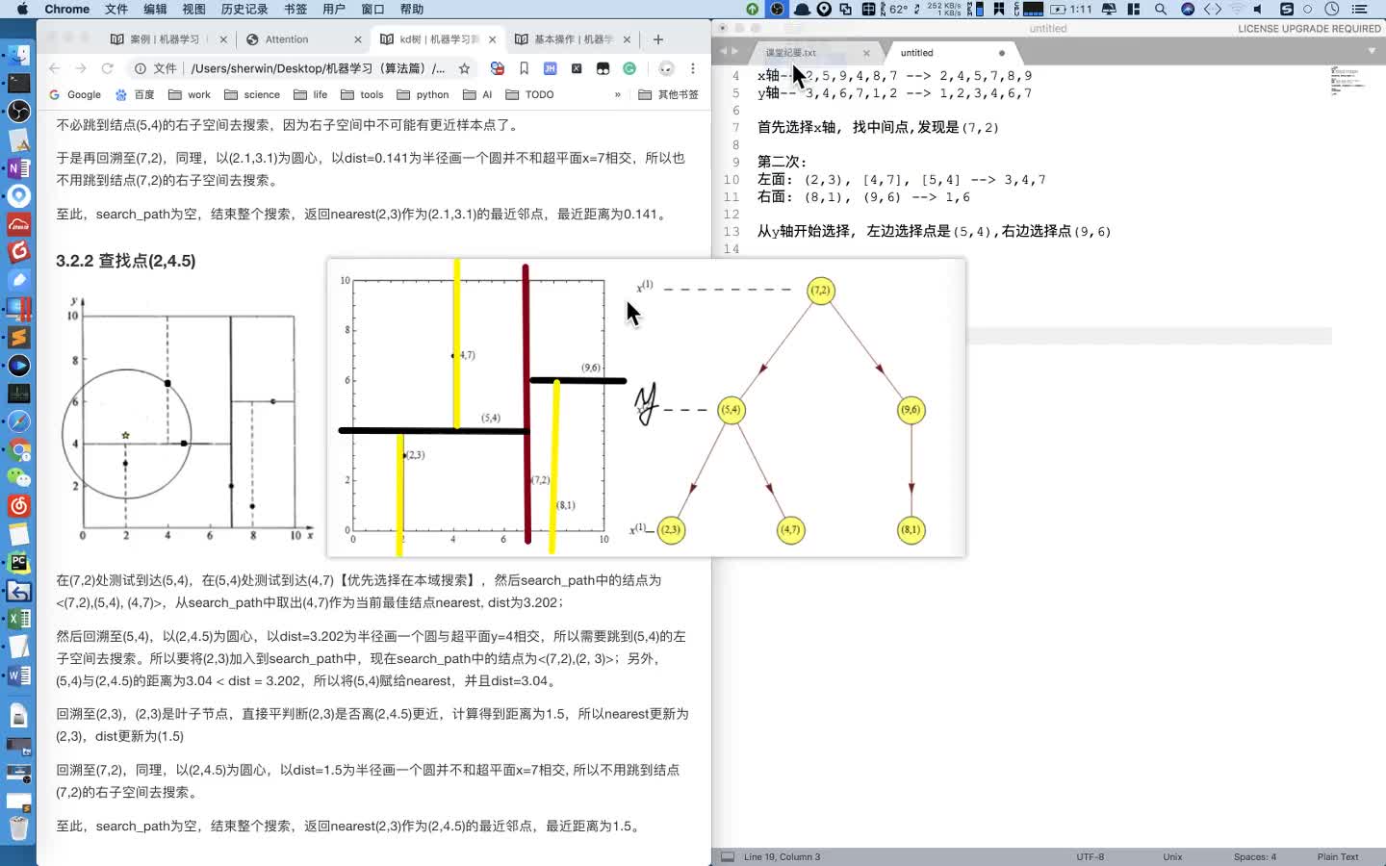1386x866 pixels.
Task: Click the JH extension icon
Action: (550, 68)
